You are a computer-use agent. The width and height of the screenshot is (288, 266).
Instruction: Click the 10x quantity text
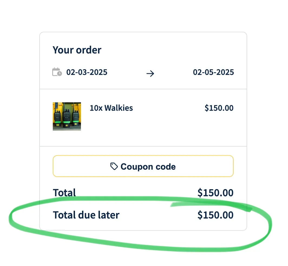[x=96, y=108]
